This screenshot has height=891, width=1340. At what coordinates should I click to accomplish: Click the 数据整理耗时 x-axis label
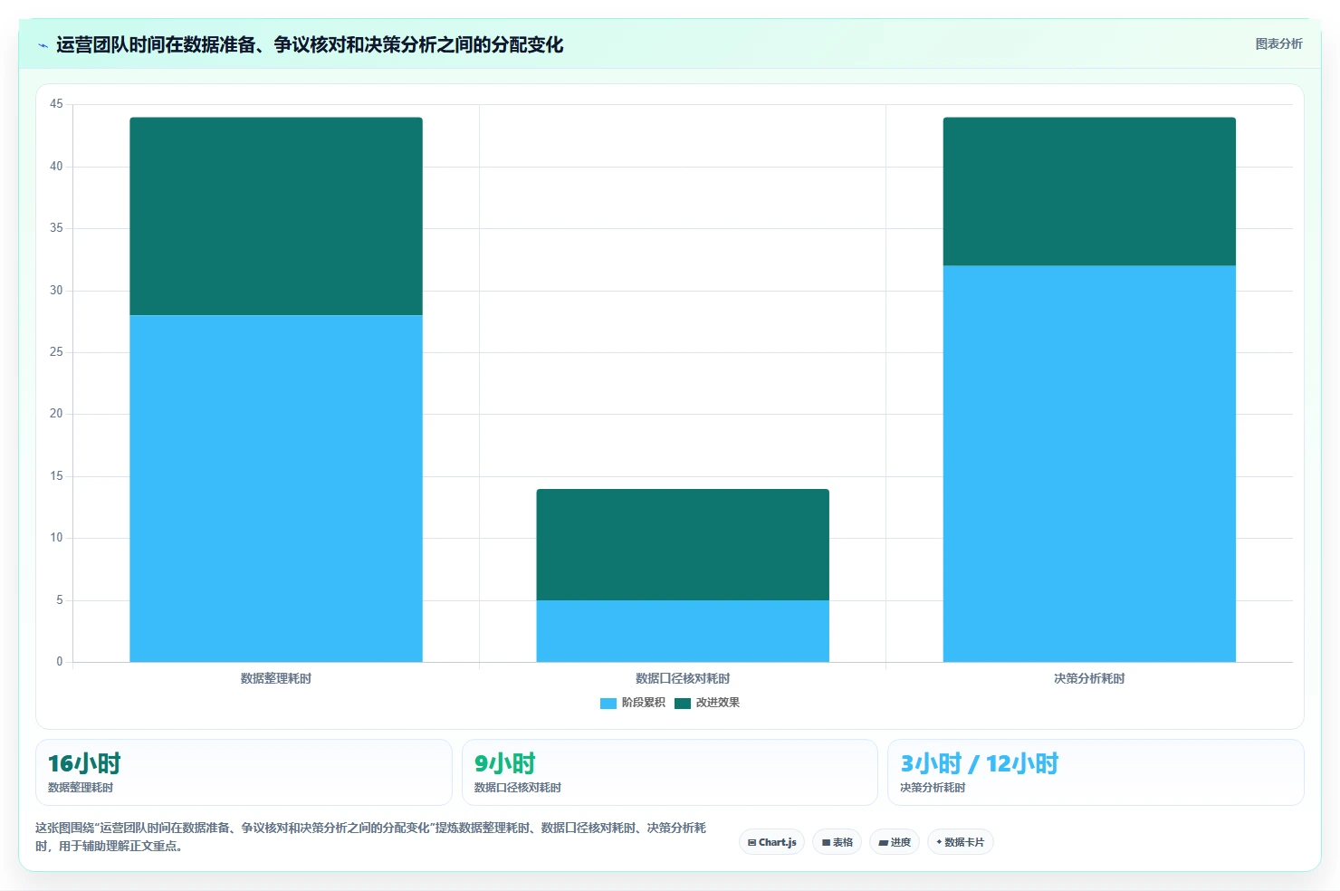[x=276, y=678]
